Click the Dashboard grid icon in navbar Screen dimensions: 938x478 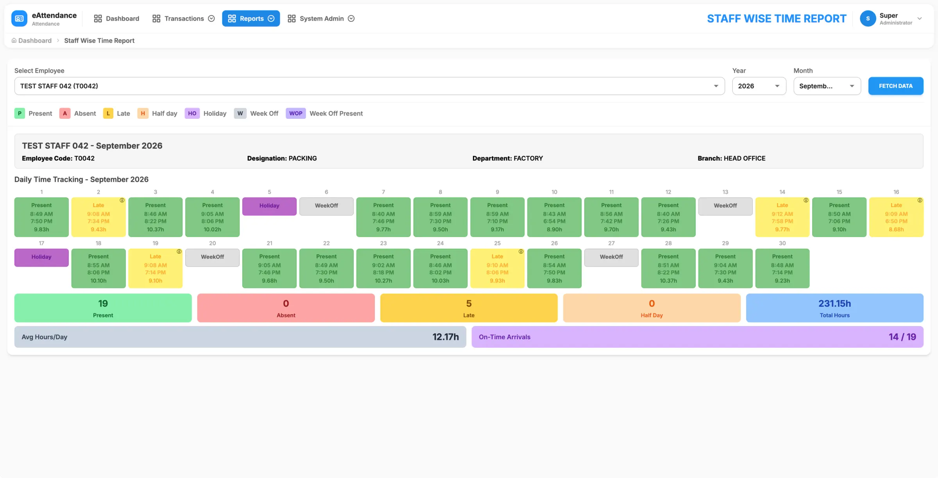coord(98,18)
